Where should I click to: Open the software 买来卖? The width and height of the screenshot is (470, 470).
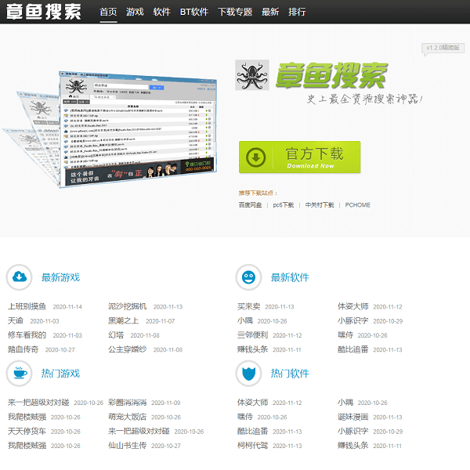tap(249, 306)
